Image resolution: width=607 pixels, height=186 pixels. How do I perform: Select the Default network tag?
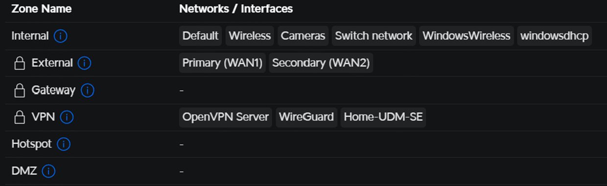pyautogui.click(x=200, y=36)
